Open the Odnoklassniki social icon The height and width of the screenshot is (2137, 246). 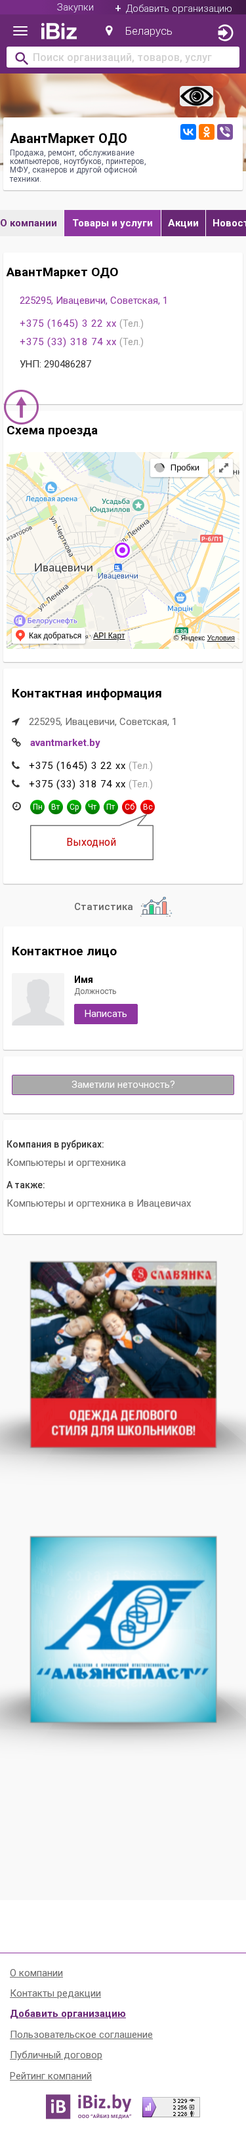click(206, 132)
